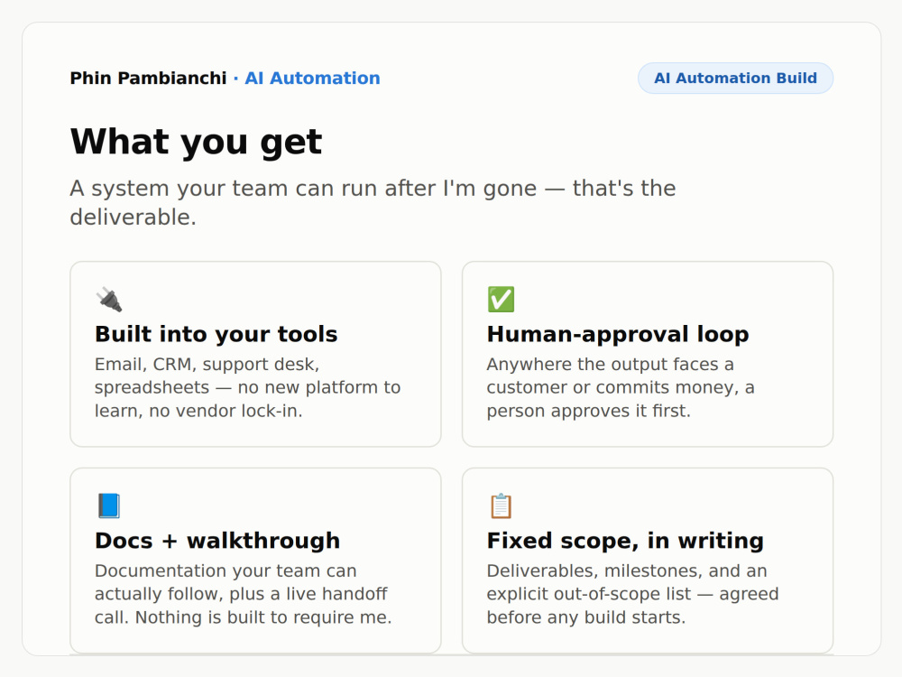Click the What you get title
The width and height of the screenshot is (902, 677).
point(196,142)
